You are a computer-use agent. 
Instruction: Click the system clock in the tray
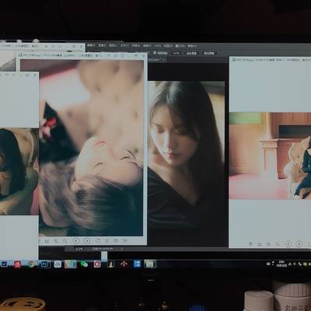point(281,264)
